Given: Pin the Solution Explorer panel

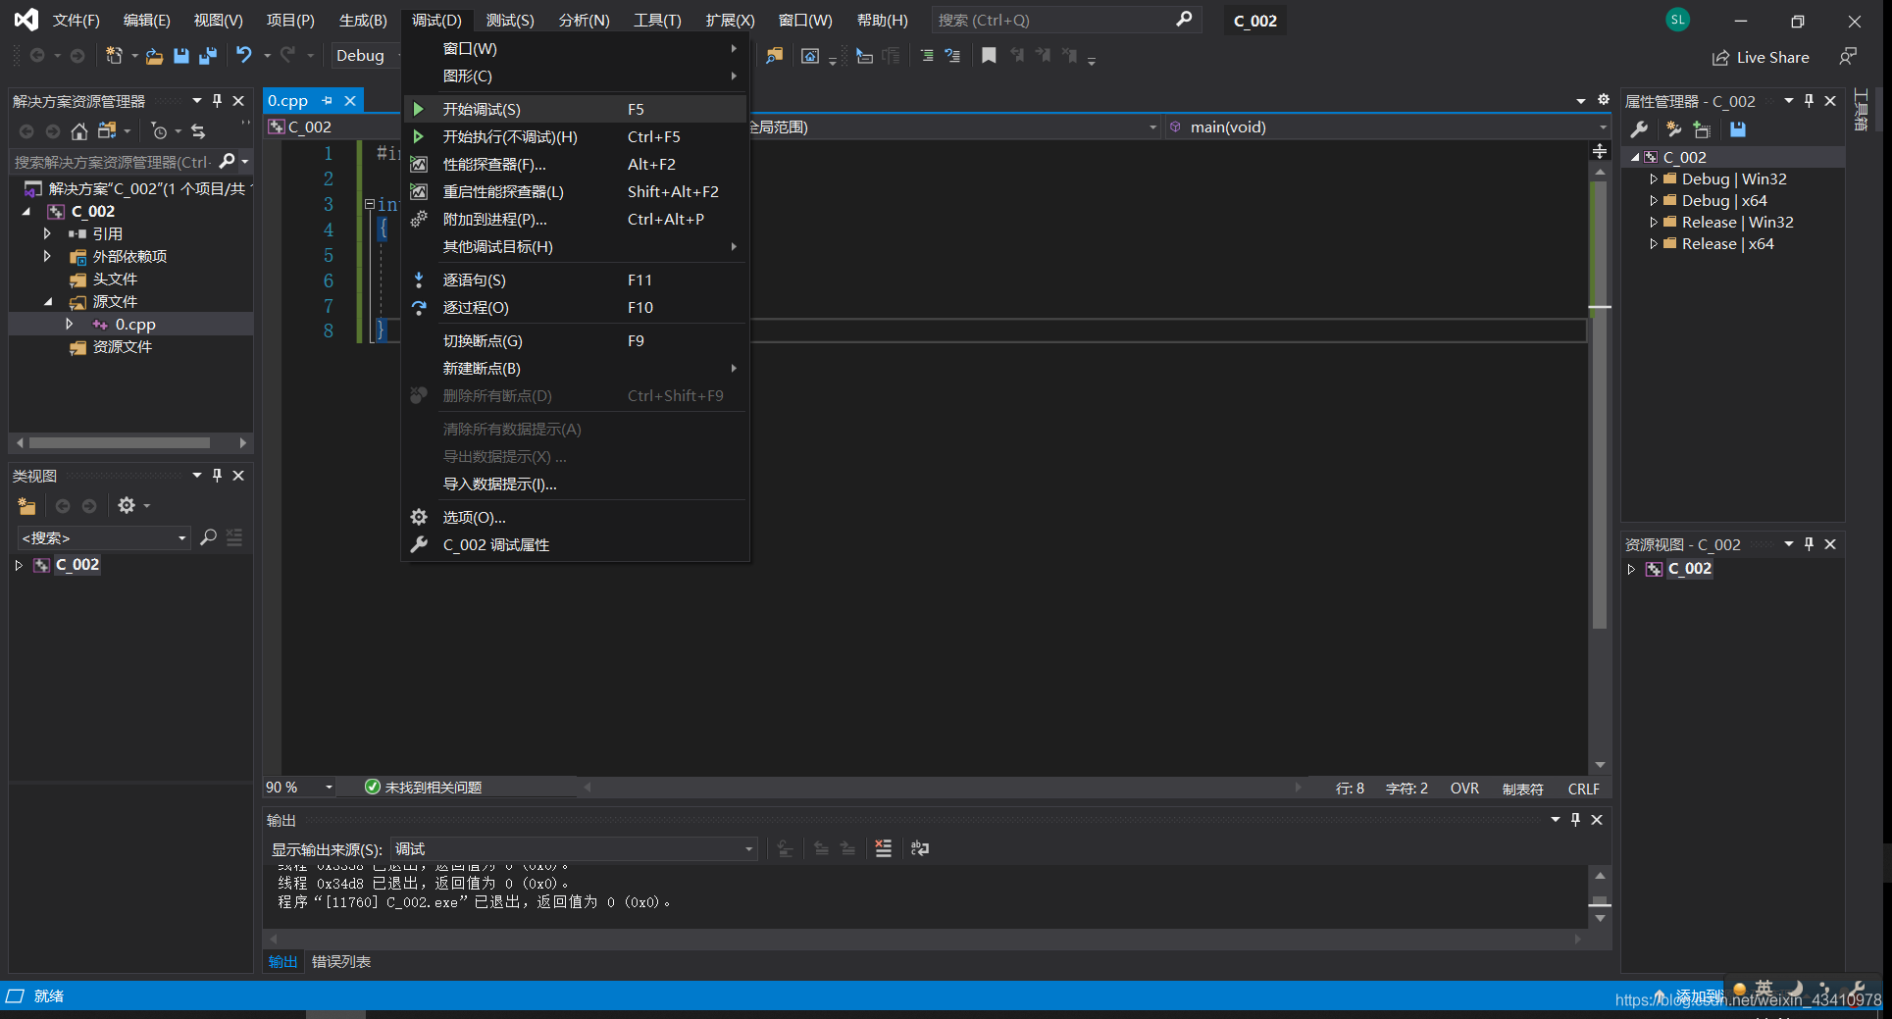Looking at the screenshot, I should pos(218,101).
